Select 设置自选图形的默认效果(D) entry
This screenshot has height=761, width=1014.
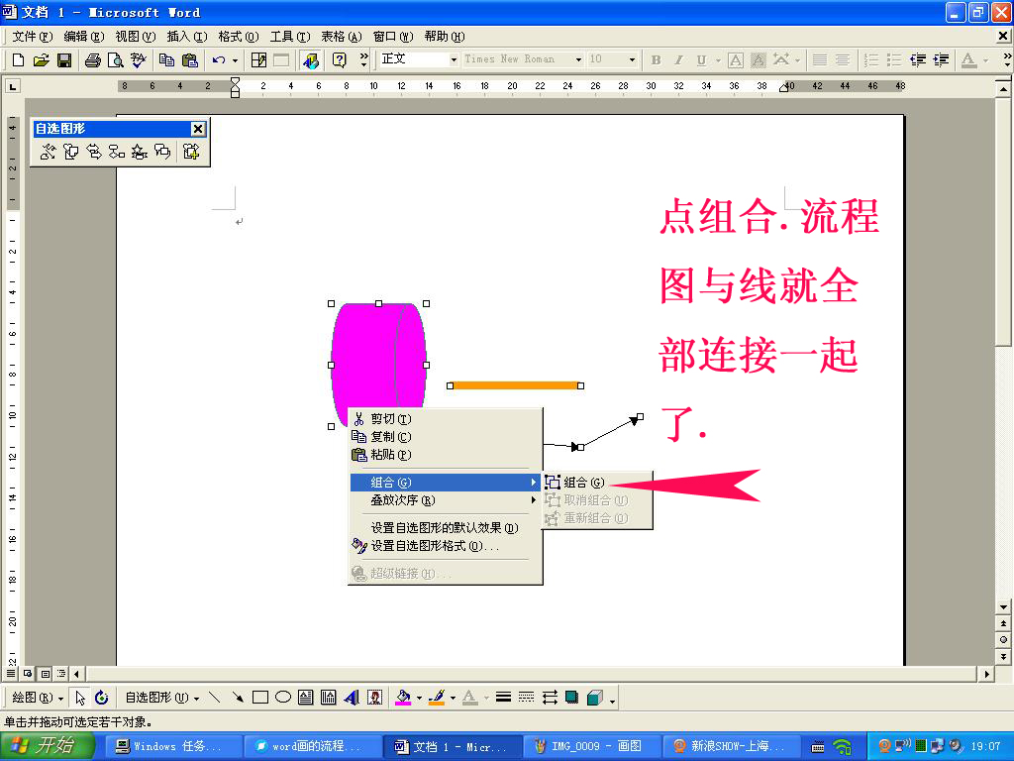click(x=445, y=528)
